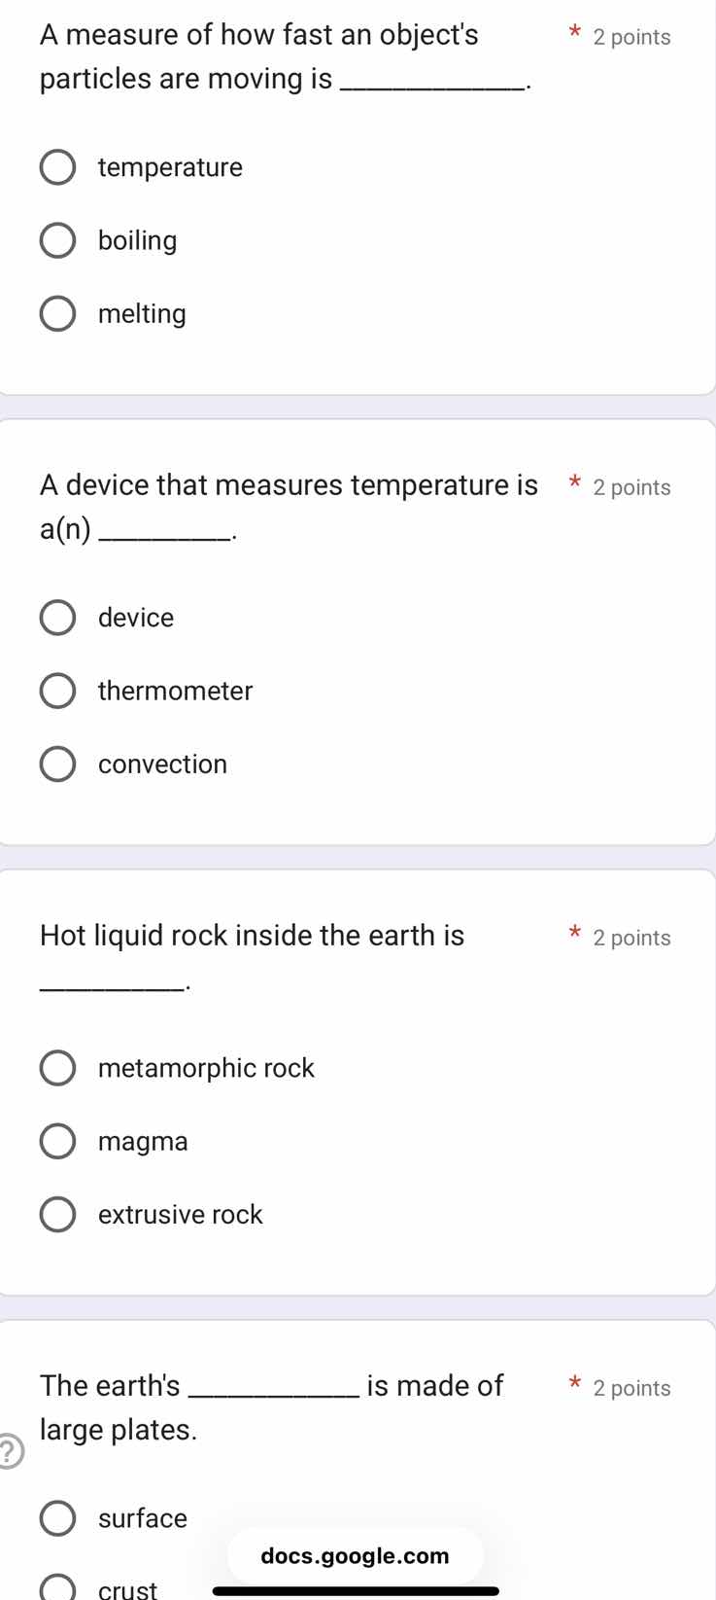Select magma for hot liquid rock
Viewport: 716px width, 1600px height.
tap(57, 1140)
